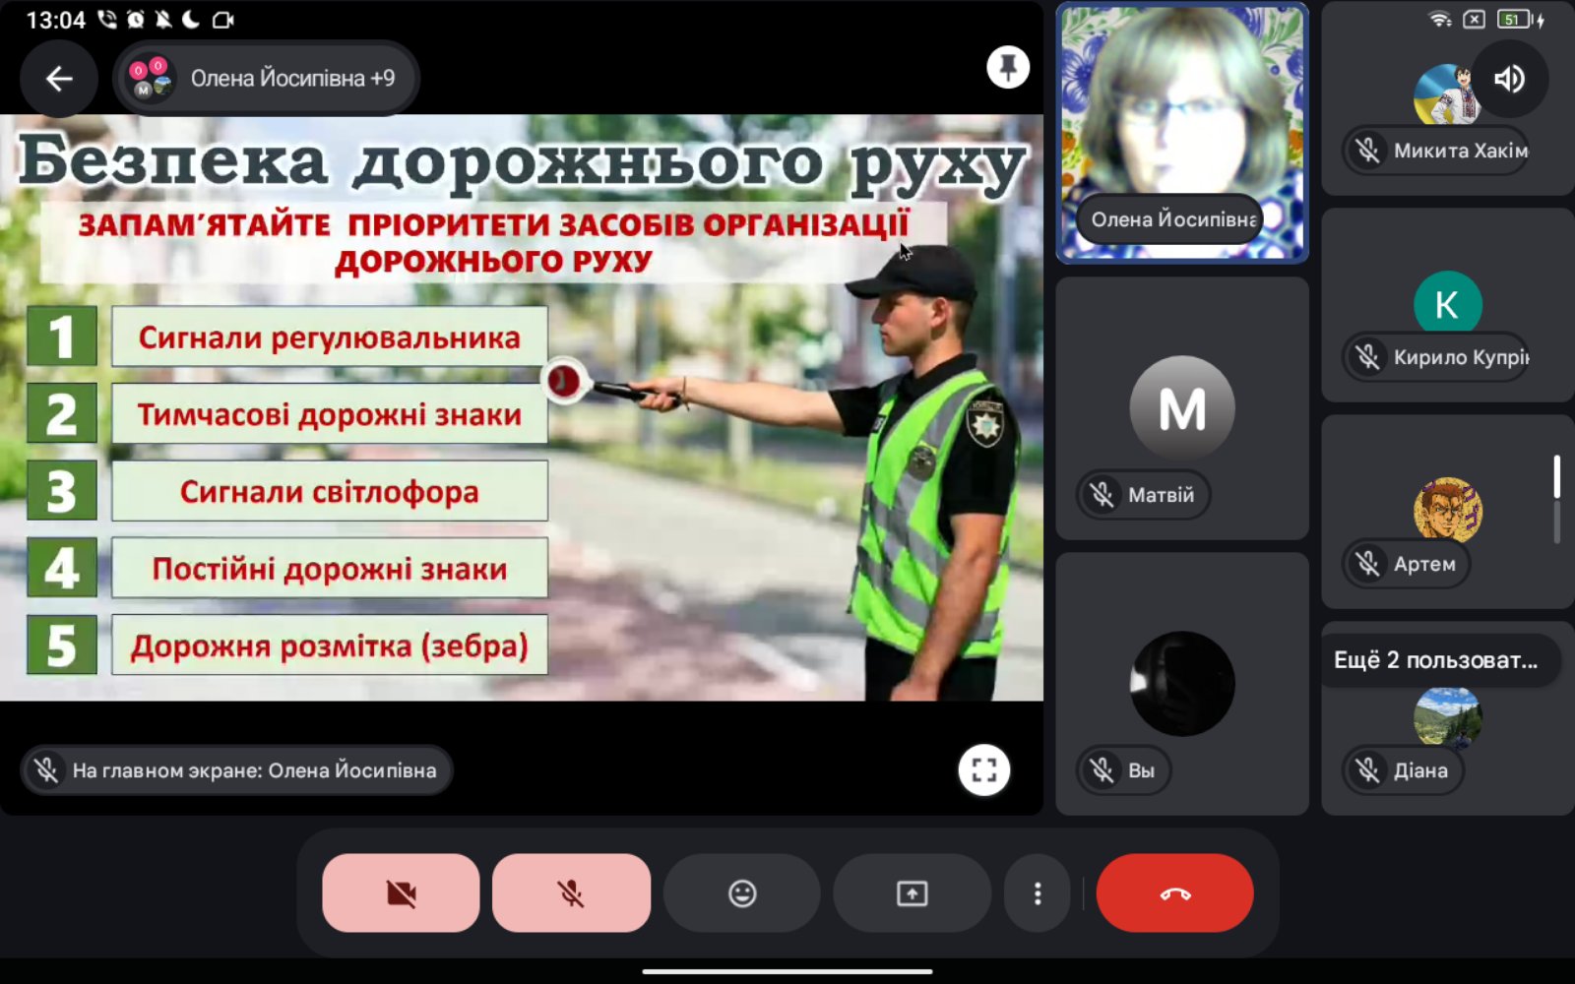This screenshot has width=1575, height=984.
Task: Select the Микита Хакім participant tile
Action: (x=1448, y=98)
